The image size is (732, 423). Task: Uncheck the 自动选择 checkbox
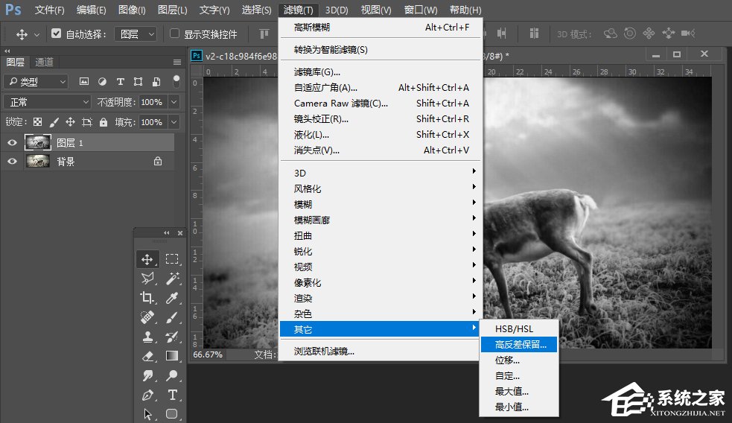tap(57, 34)
